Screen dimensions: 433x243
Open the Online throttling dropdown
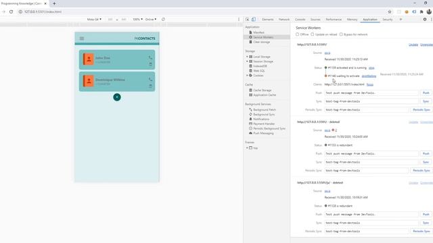151,20
